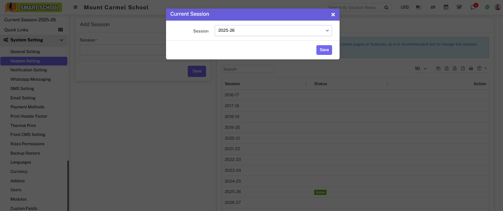The height and width of the screenshot is (211, 503).
Task: Open Roles Permissions in the sidebar
Action: (27, 144)
